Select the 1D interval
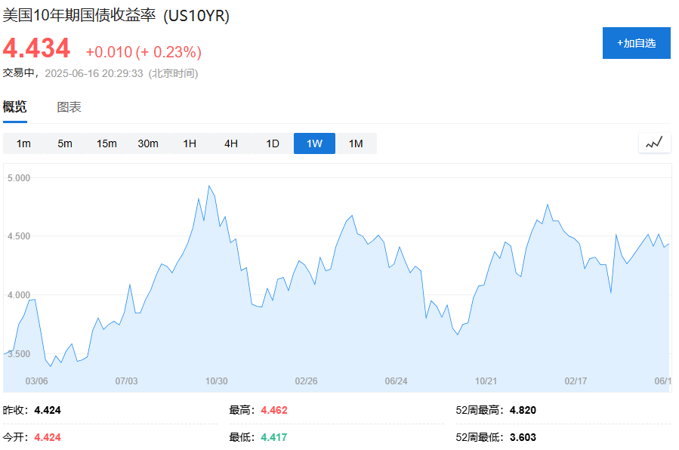Screen dimensions: 679x450 [273, 143]
